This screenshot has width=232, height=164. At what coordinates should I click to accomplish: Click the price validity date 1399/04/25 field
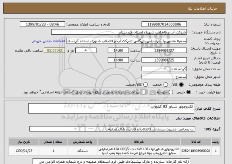point(164,60)
